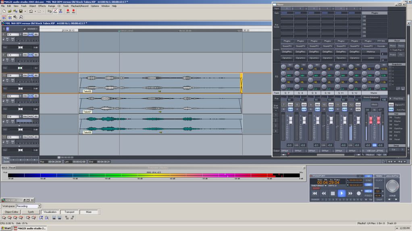Open the File menu
412x231 pixels.
click(3, 6)
